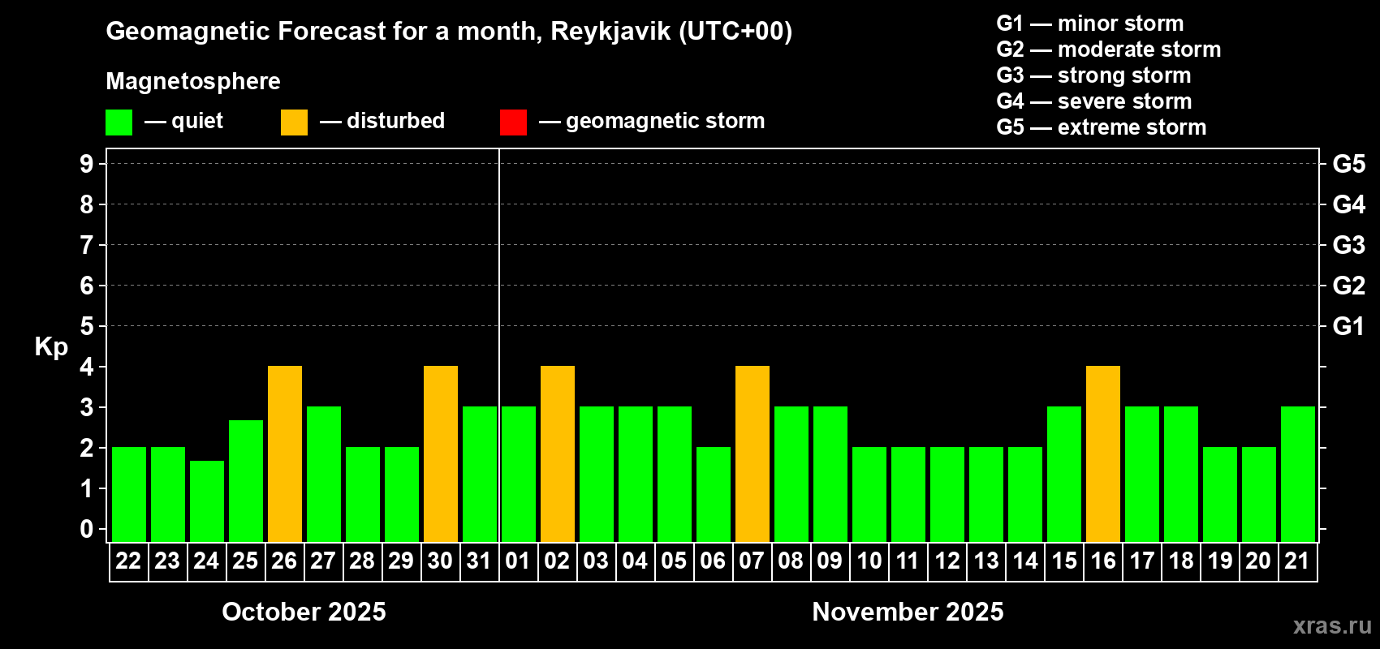The height and width of the screenshot is (649, 1380).
Task: Click the orange bar for November 02
Action: click(558, 454)
